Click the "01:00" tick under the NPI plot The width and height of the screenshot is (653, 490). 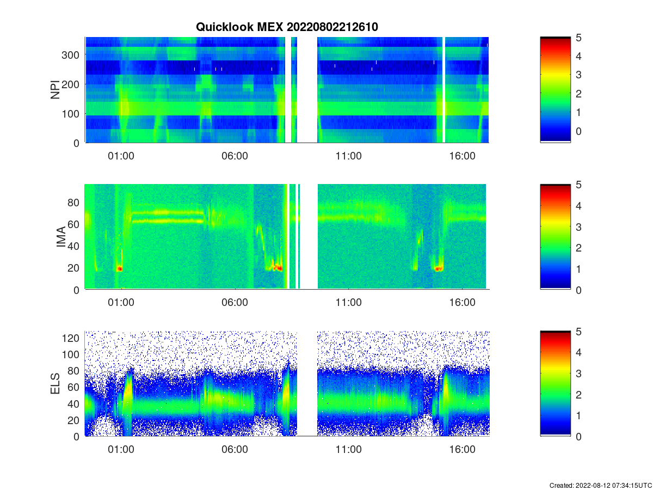[121, 156]
